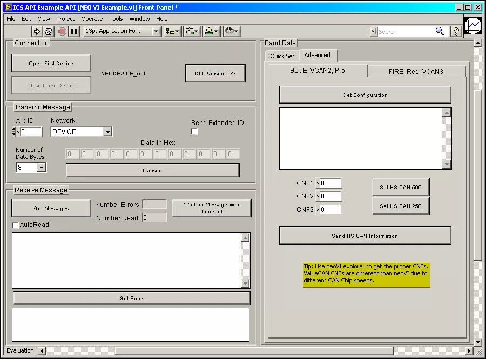Image resolution: width=486 pixels, height=359 pixels.
Task: Click the first Data in Hex byte field
Action: pyautogui.click(x=72, y=154)
